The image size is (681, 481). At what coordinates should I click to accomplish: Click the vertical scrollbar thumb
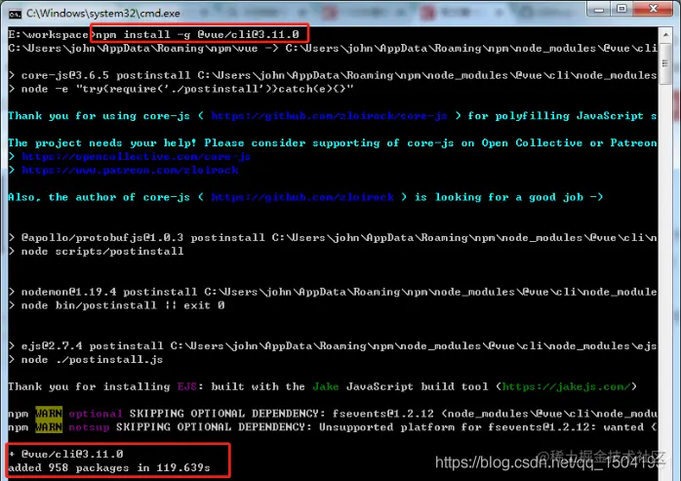665,63
